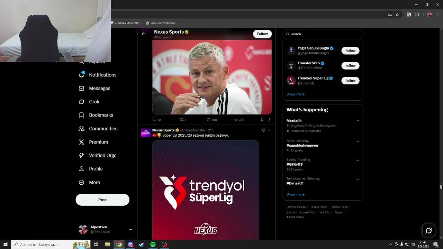Click @nexustransfer handle on post
The width and height of the screenshot is (443, 249).
[x=193, y=130]
